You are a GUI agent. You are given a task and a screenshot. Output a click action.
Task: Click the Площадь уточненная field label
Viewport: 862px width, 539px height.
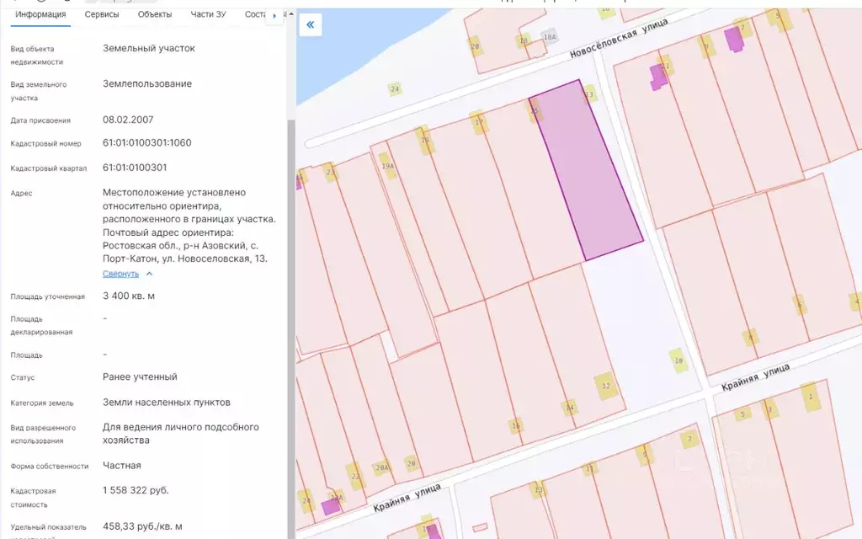coord(48,297)
